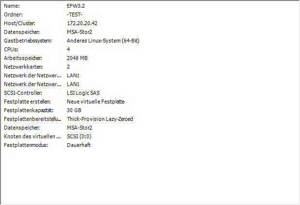
Task: Select the Festplattenmodus label
Action: coord(26,145)
